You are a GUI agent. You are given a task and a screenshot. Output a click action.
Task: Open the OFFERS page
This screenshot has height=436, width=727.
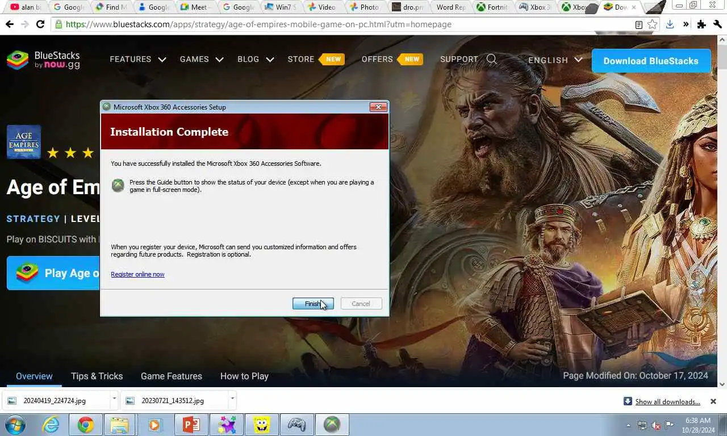pos(377,59)
